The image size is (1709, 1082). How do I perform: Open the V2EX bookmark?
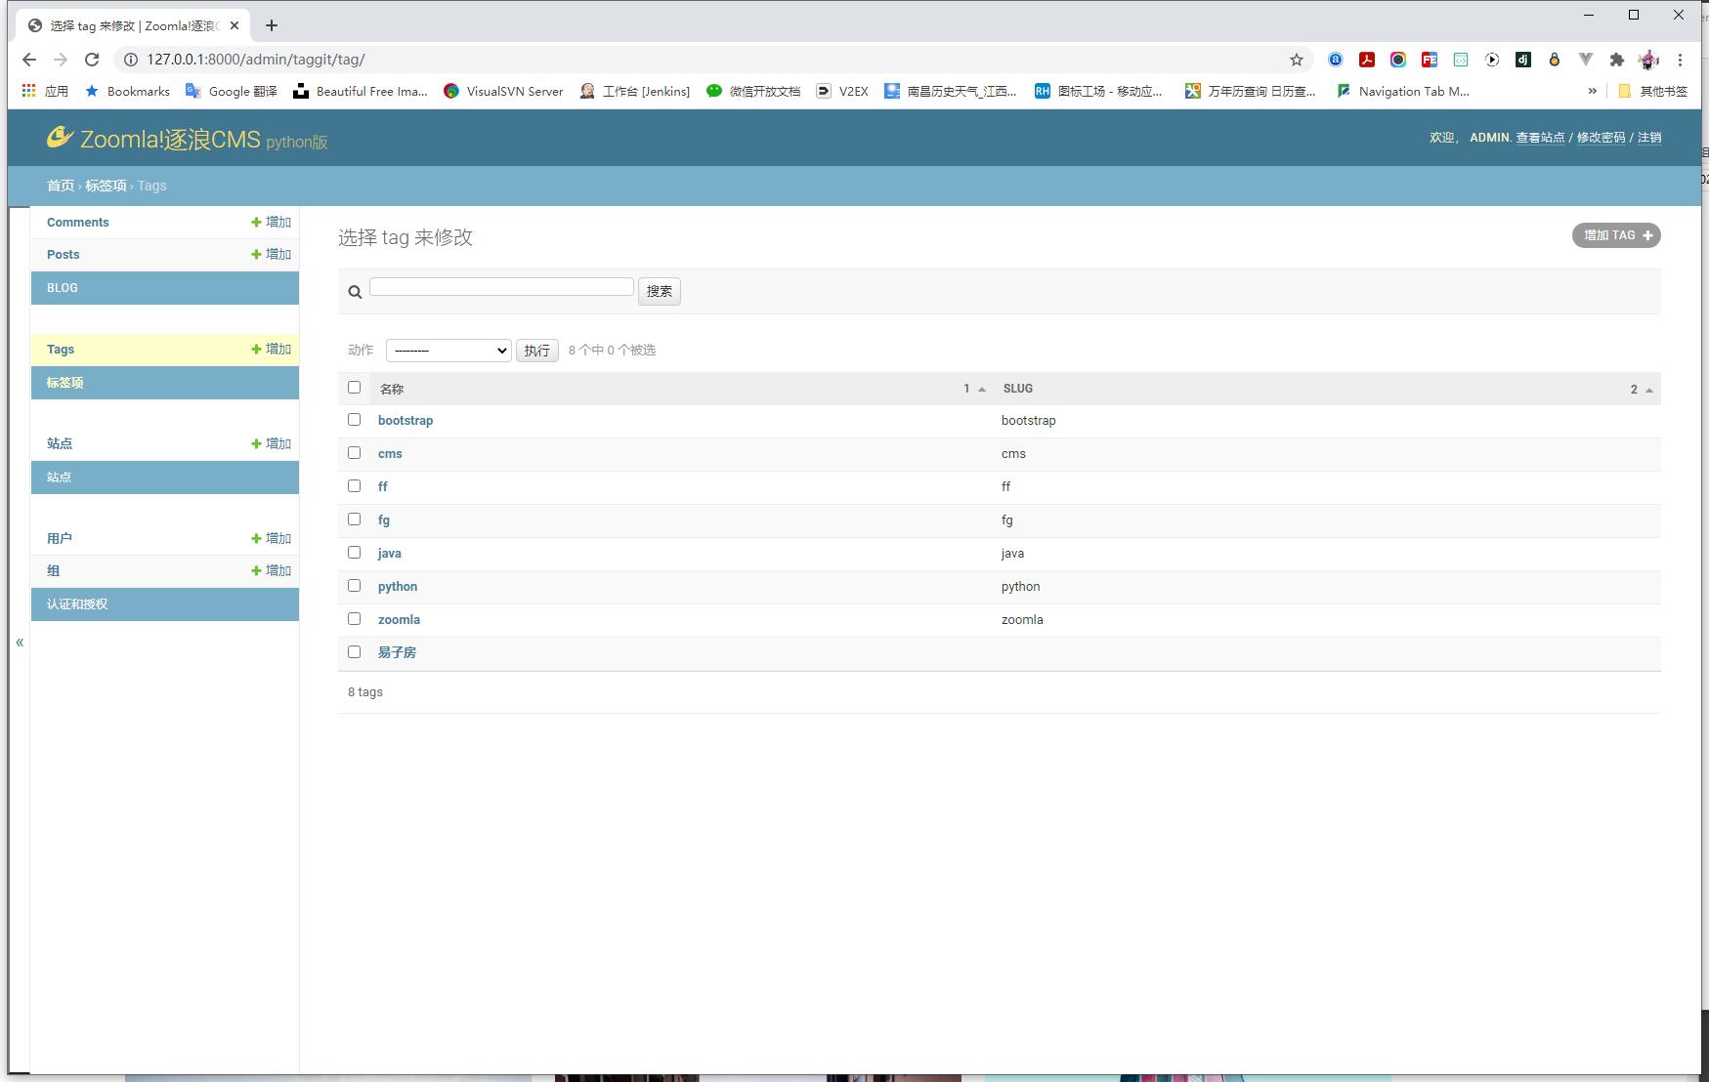(842, 91)
